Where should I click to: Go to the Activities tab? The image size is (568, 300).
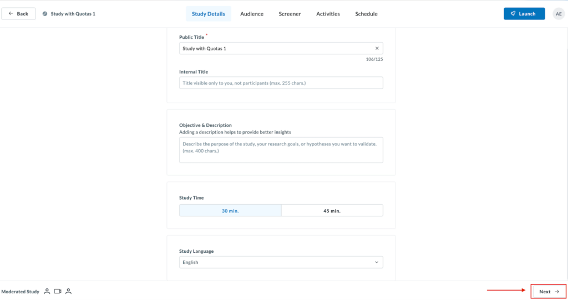328,14
